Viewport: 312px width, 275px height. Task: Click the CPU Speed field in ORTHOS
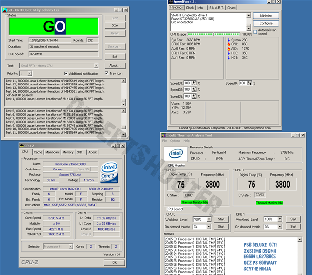(x=64, y=54)
